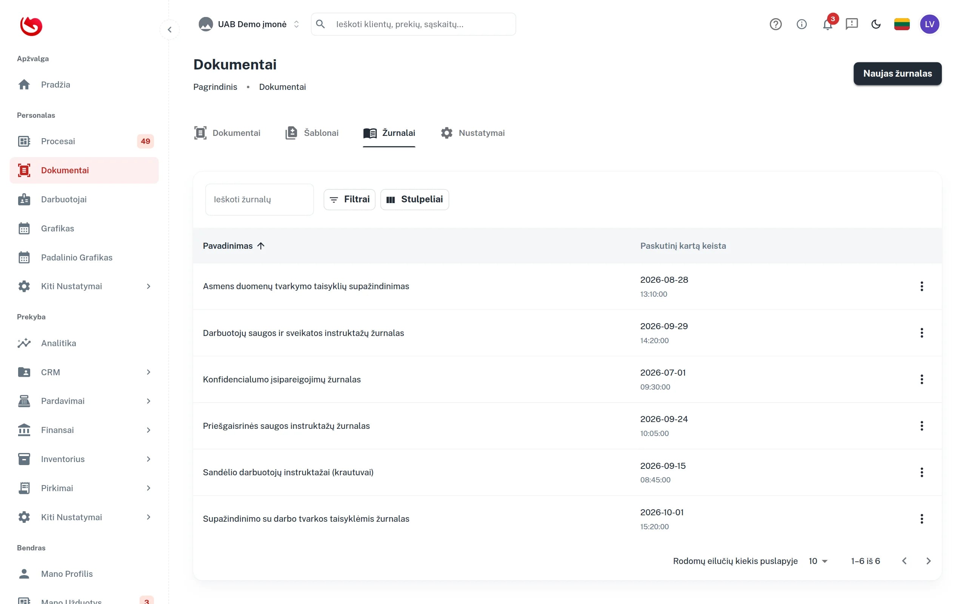
Task: Click Naujas žurnalas button
Action: (x=897, y=74)
